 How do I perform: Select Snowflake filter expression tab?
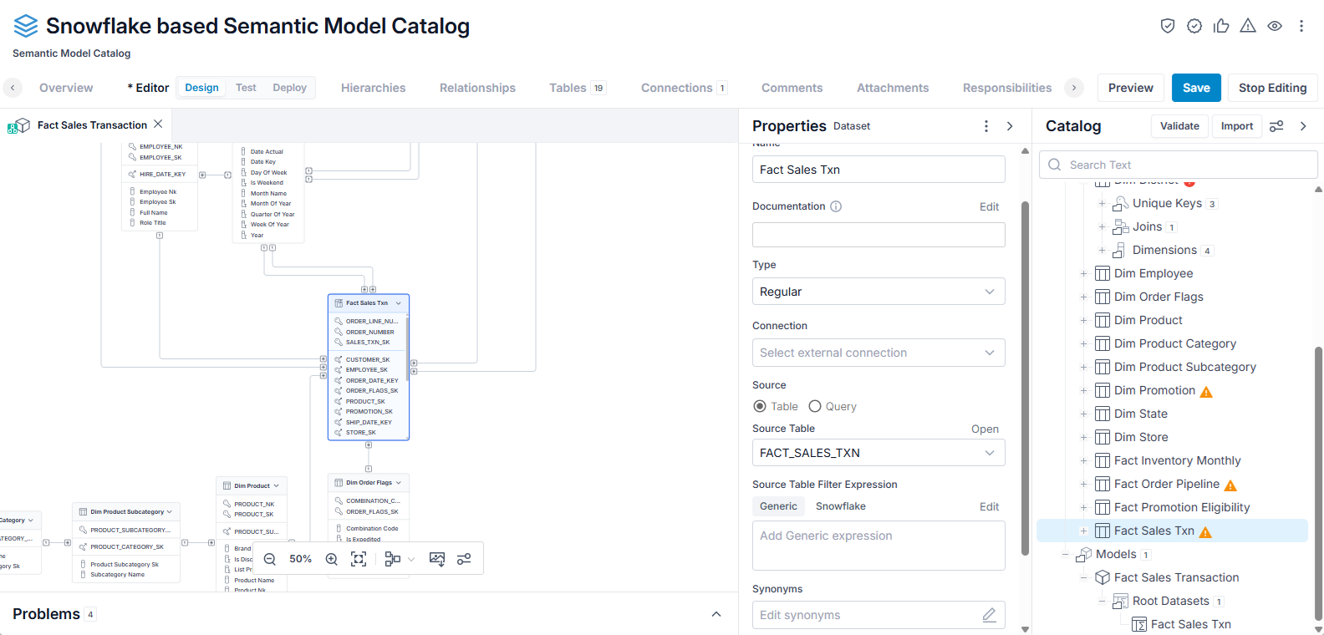coord(840,506)
